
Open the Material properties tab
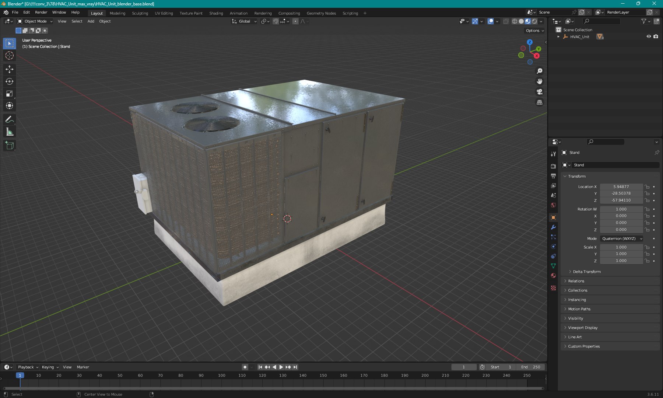tap(553, 276)
